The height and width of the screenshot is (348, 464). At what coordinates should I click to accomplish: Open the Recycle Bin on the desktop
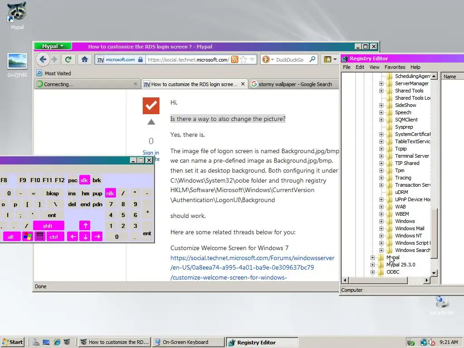coord(441,305)
